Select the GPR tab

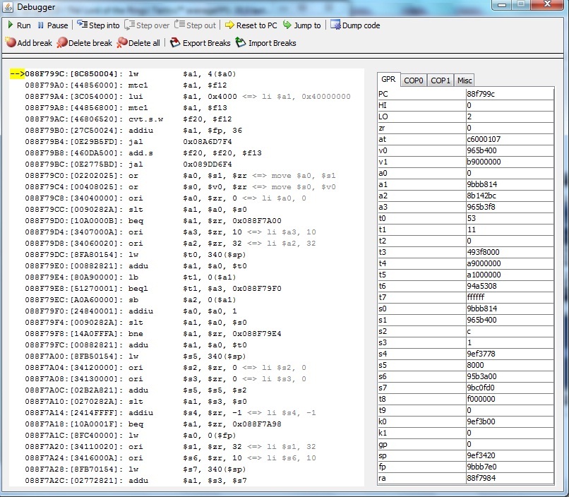tap(388, 80)
